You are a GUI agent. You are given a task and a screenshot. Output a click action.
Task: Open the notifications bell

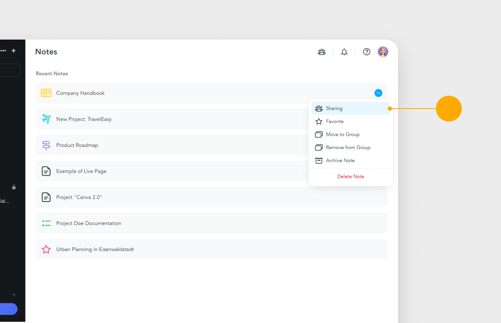coord(344,52)
